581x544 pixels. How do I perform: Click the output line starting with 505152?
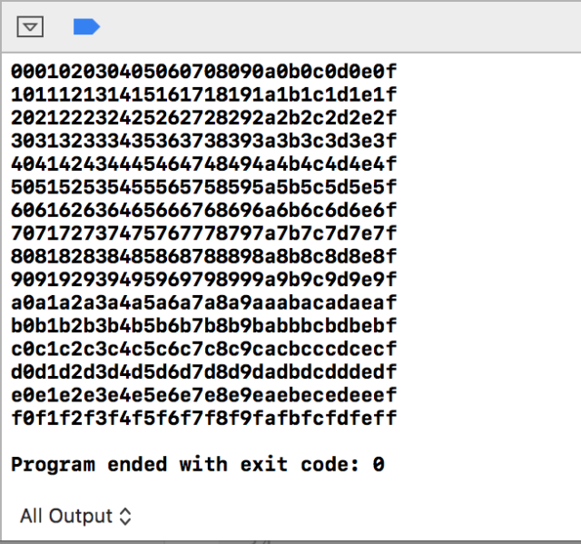pos(203,187)
